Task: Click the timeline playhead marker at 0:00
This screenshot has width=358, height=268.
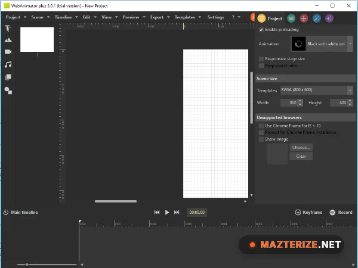Action: point(80,222)
